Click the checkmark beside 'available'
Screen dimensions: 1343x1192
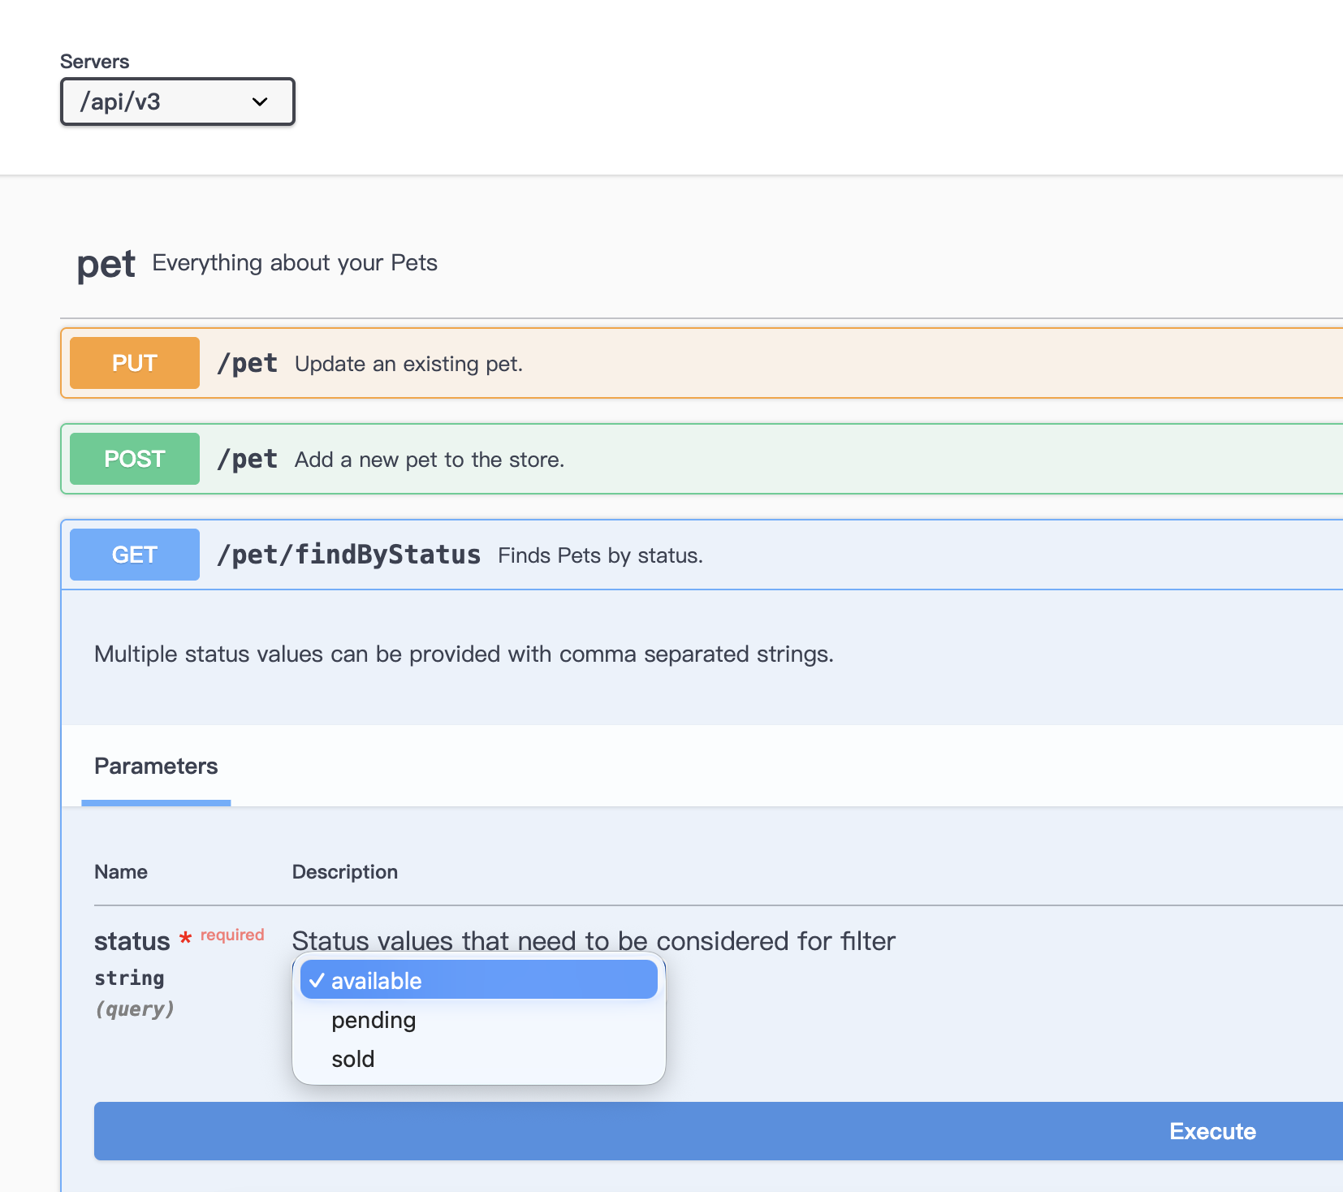coord(317,981)
